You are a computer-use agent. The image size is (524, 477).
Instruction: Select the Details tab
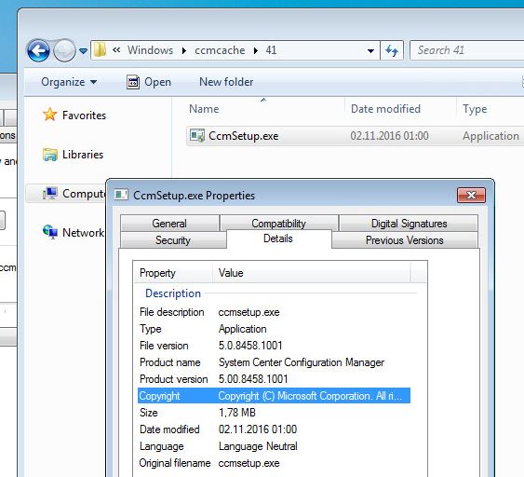pos(278,238)
